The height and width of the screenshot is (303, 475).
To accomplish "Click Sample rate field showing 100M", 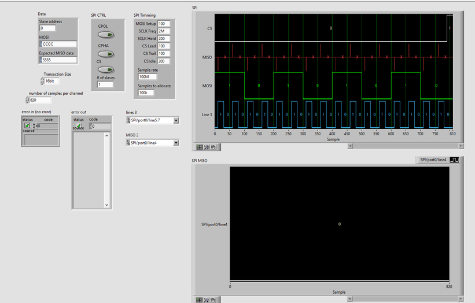I will pos(148,77).
